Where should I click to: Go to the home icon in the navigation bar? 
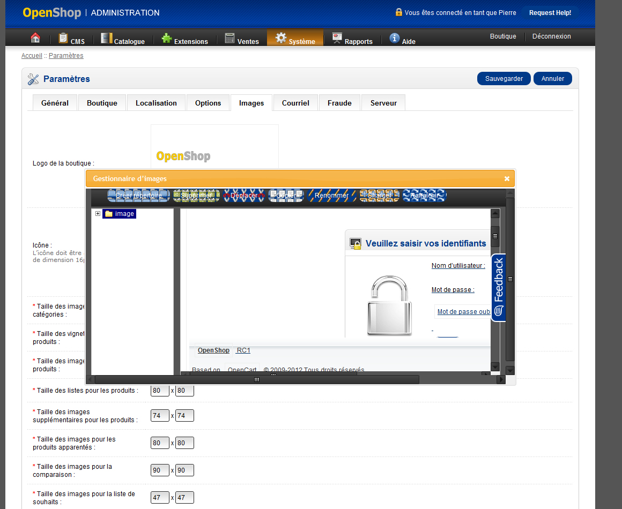click(x=35, y=38)
